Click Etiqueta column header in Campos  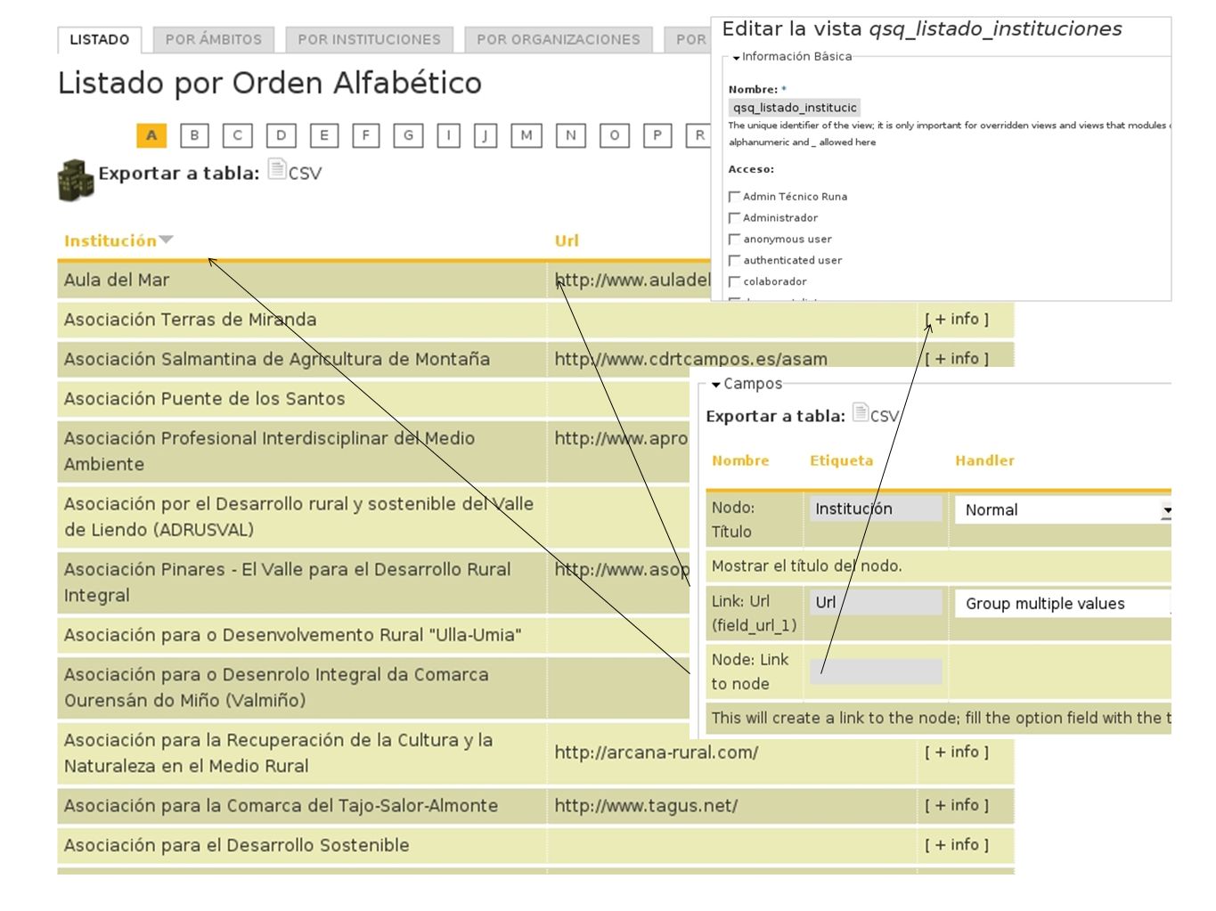[x=841, y=460]
